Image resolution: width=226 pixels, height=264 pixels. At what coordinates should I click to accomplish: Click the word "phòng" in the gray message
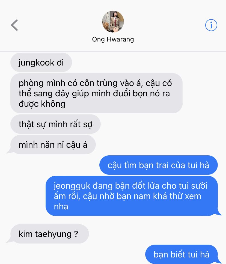[31, 84]
